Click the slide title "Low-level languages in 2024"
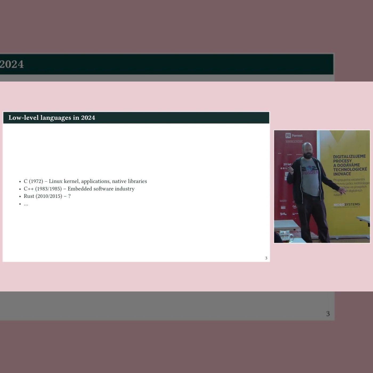This screenshot has height=373, width=373. tap(52, 118)
